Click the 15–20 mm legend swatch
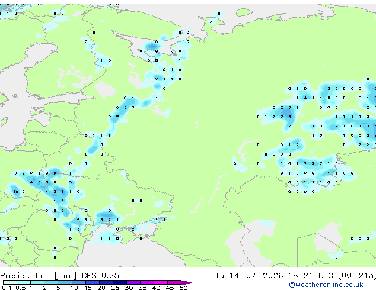The width and height of the screenshot is (376, 290). (92, 282)
